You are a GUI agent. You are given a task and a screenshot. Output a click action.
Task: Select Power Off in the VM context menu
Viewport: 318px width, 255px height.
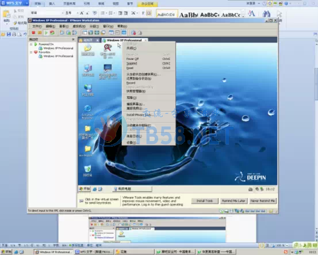point(148,59)
